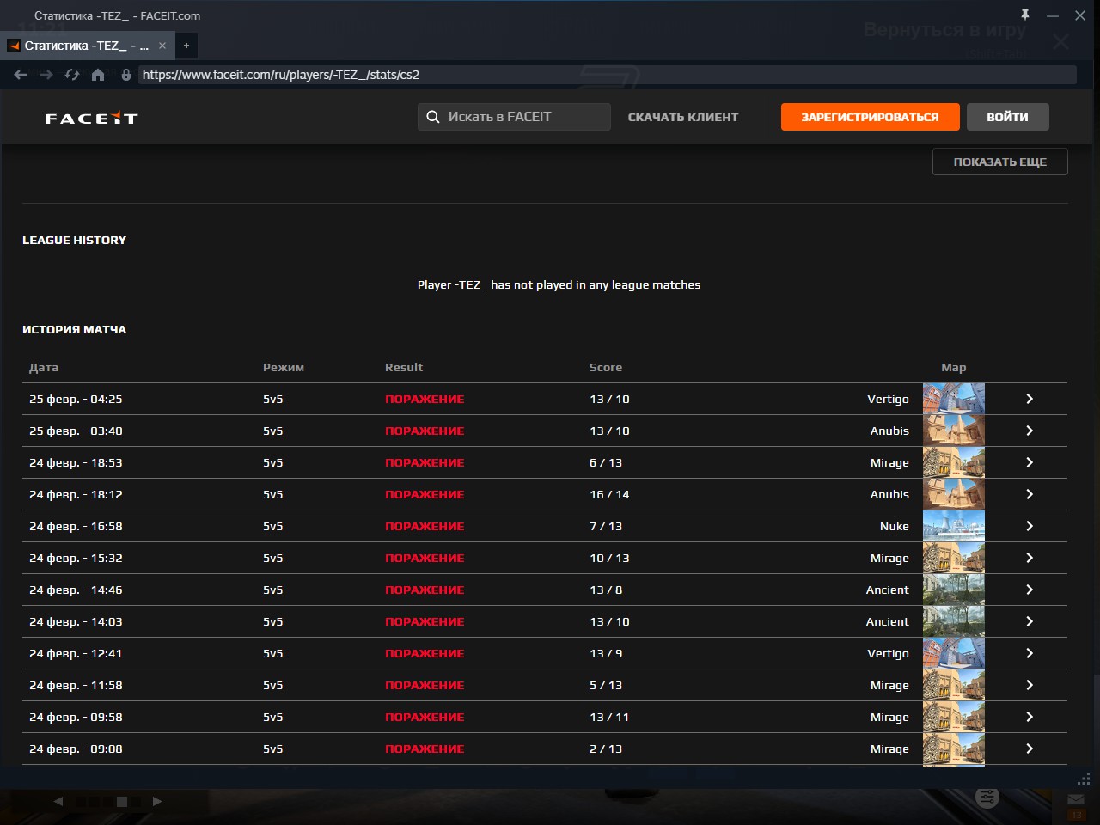Go forward in browser history
The height and width of the screenshot is (825, 1100).
46,75
